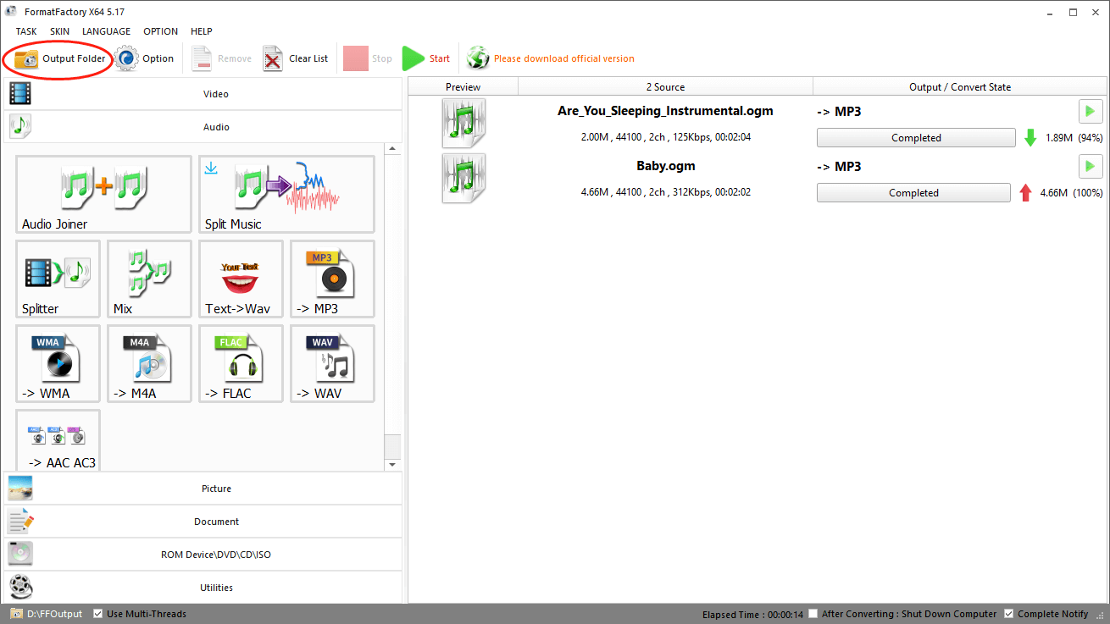Click the Please download official version link
Viewport: 1110px width, 624px height.
click(563, 58)
